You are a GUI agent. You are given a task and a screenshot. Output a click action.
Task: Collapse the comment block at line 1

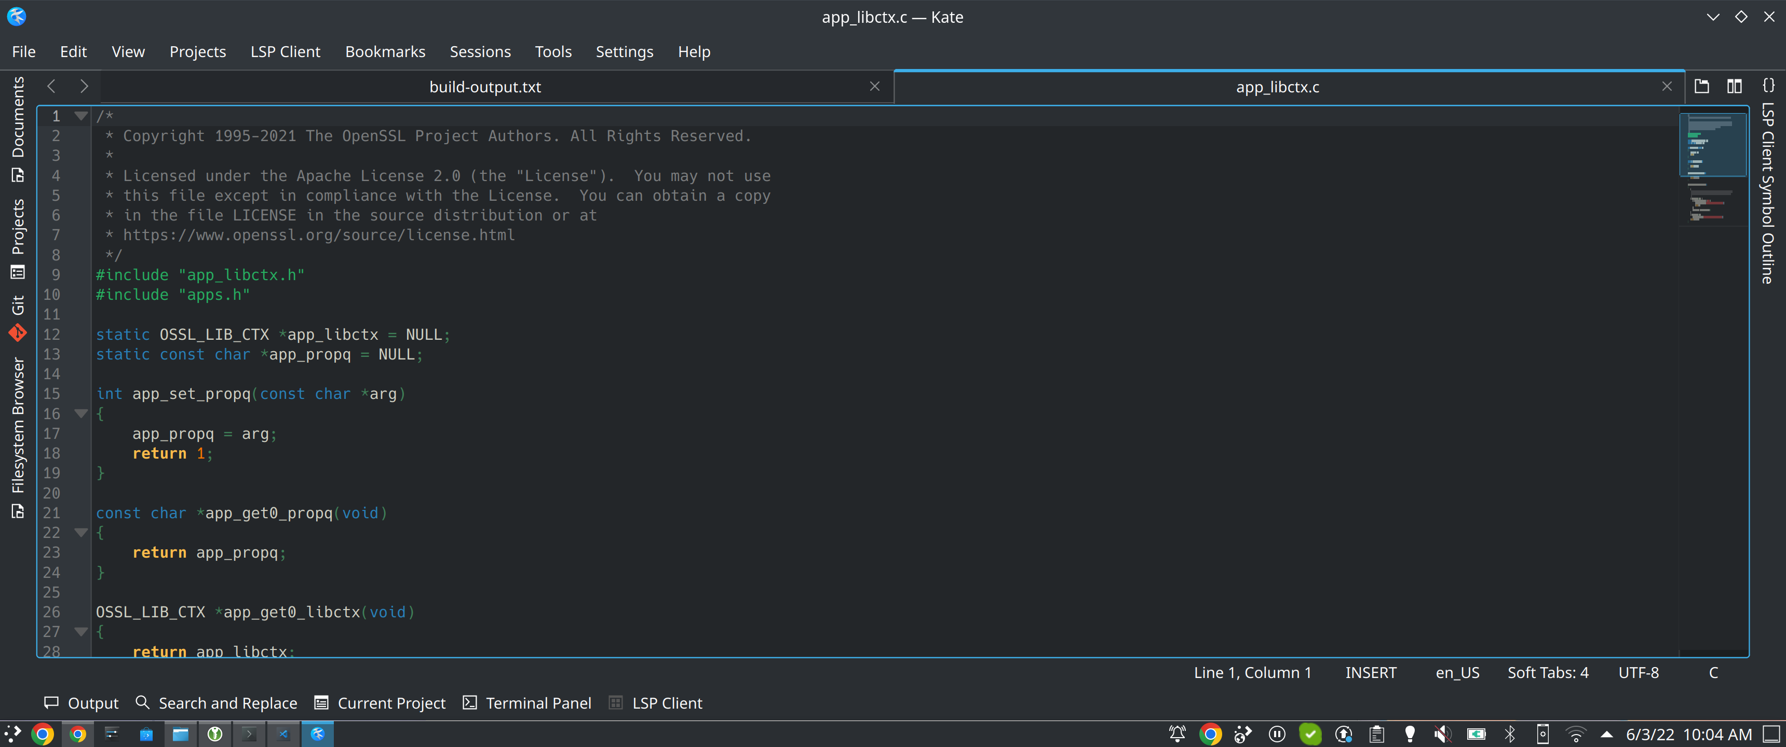point(81,116)
